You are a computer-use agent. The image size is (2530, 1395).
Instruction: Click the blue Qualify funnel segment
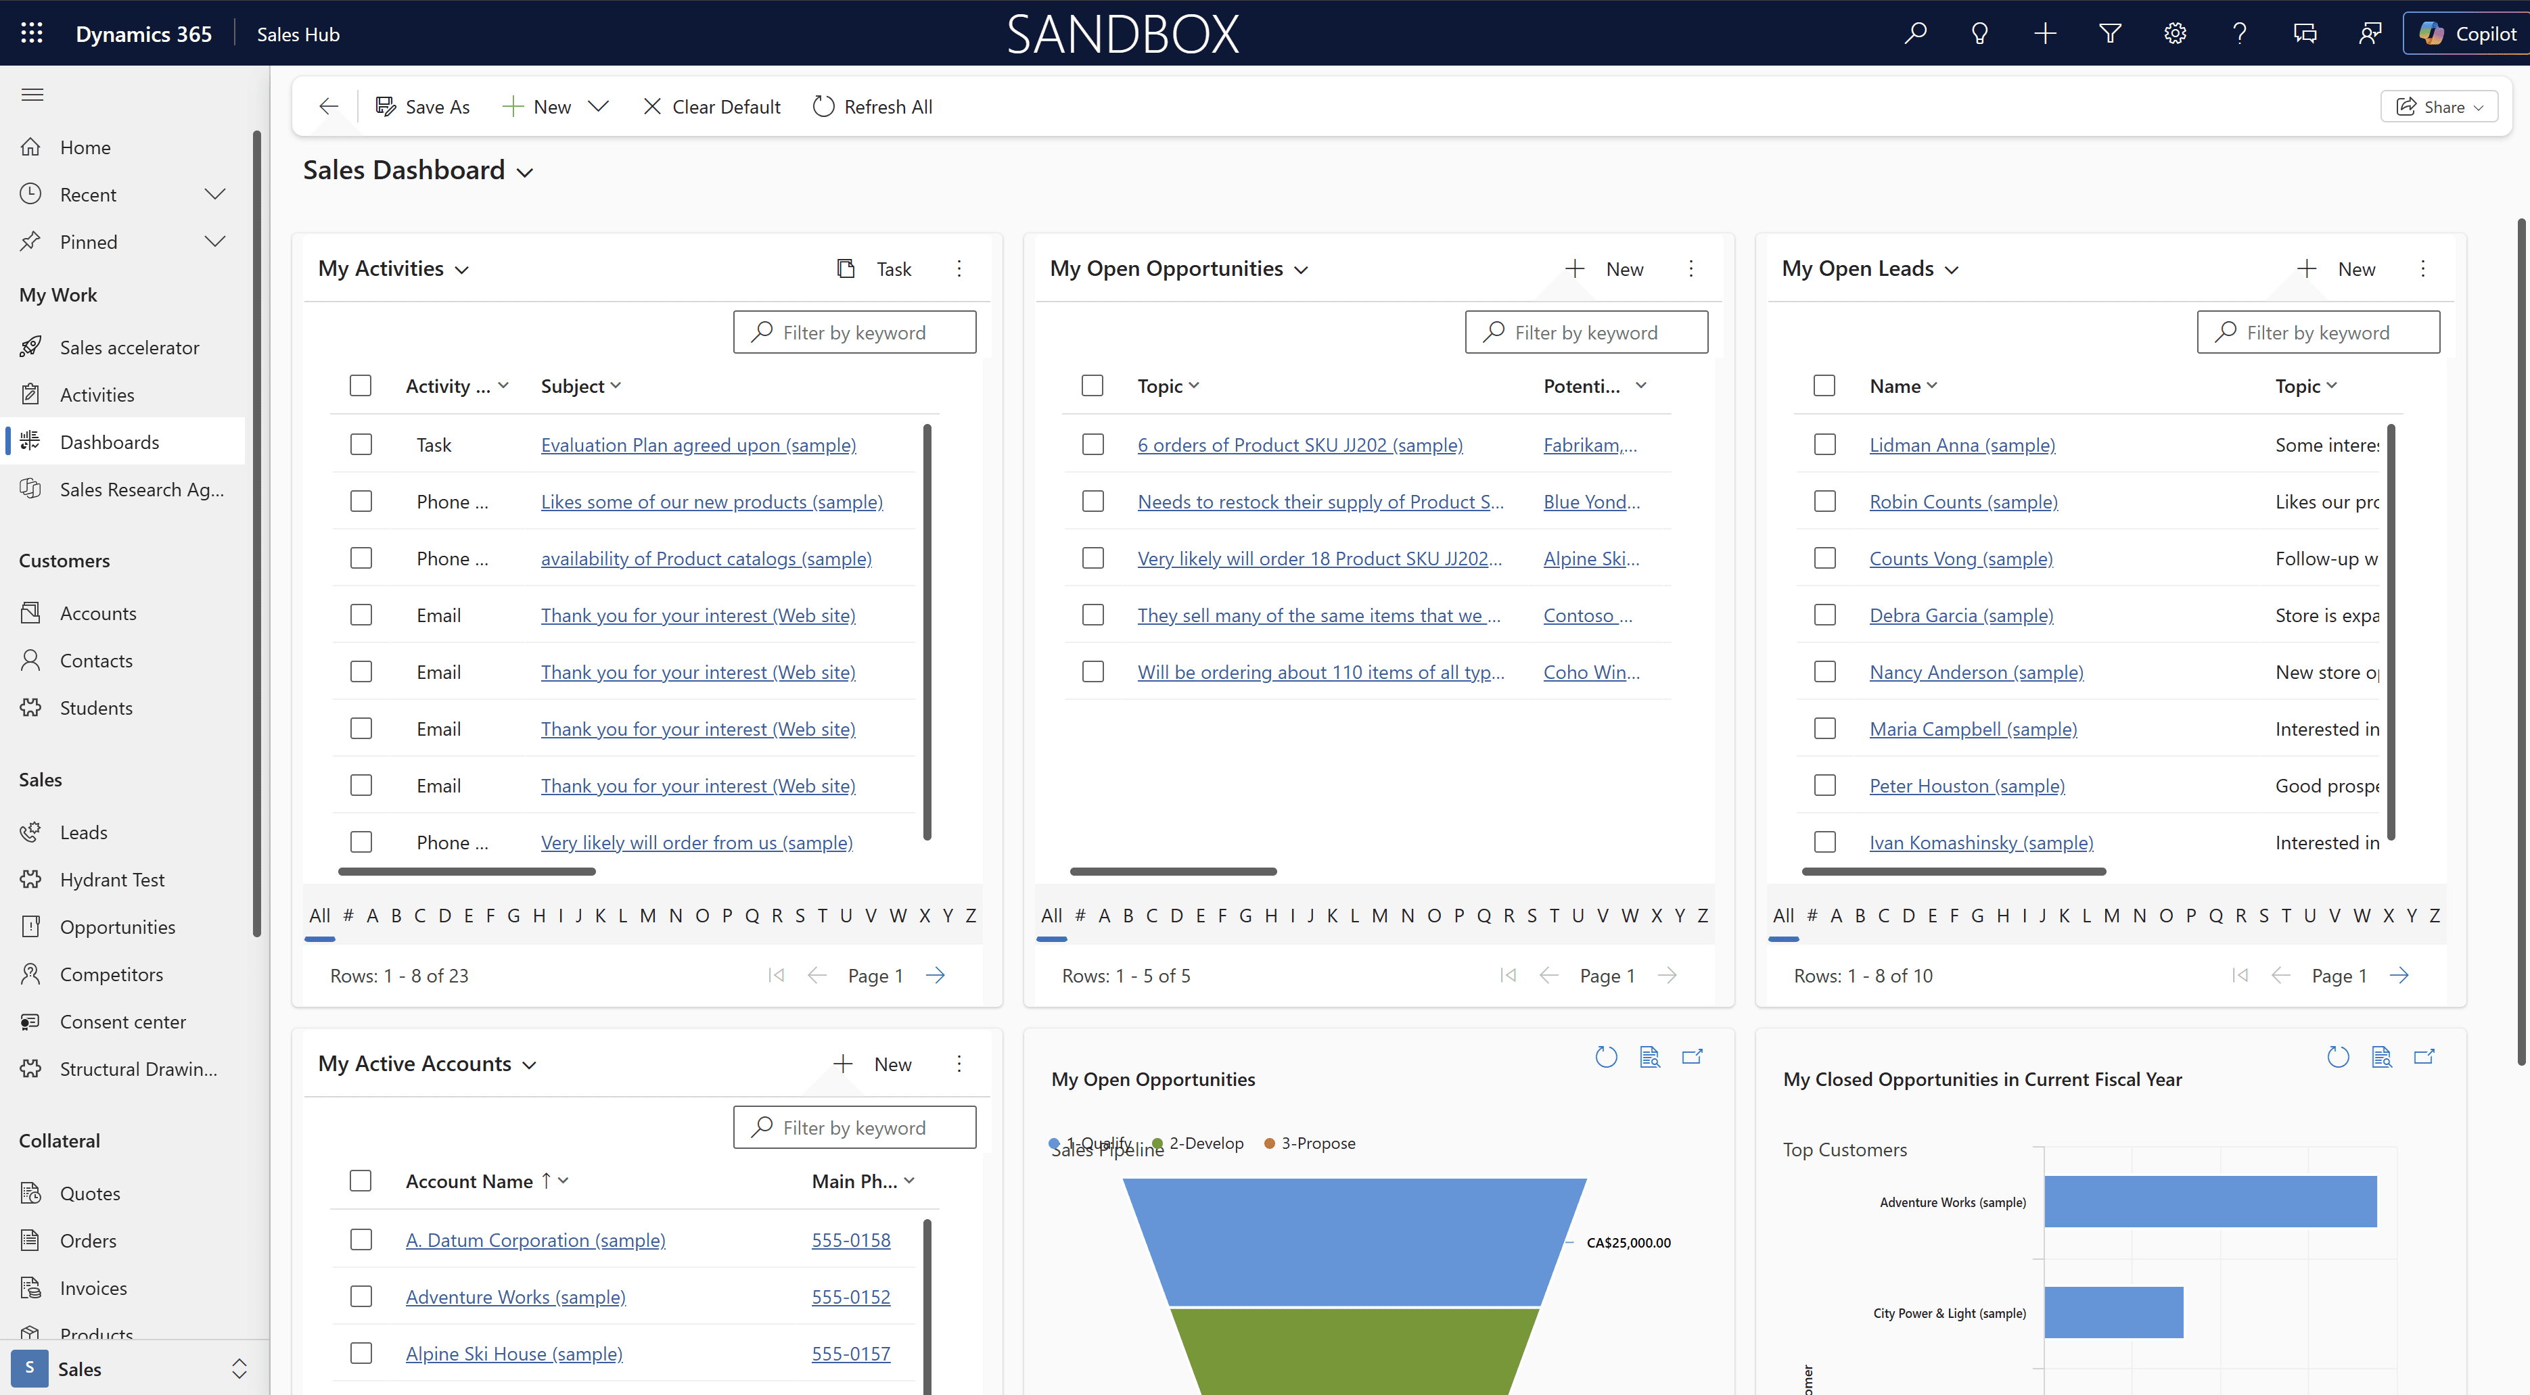(1354, 1241)
